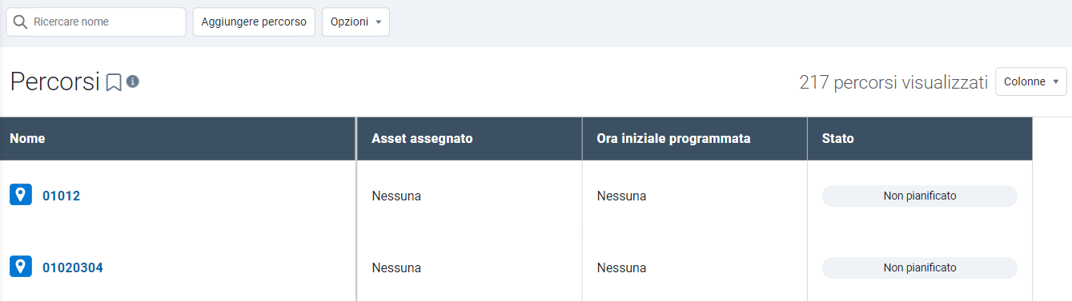Sort by Ora iniziale programmata header
Screen dimensions: 1072x301
click(x=673, y=138)
